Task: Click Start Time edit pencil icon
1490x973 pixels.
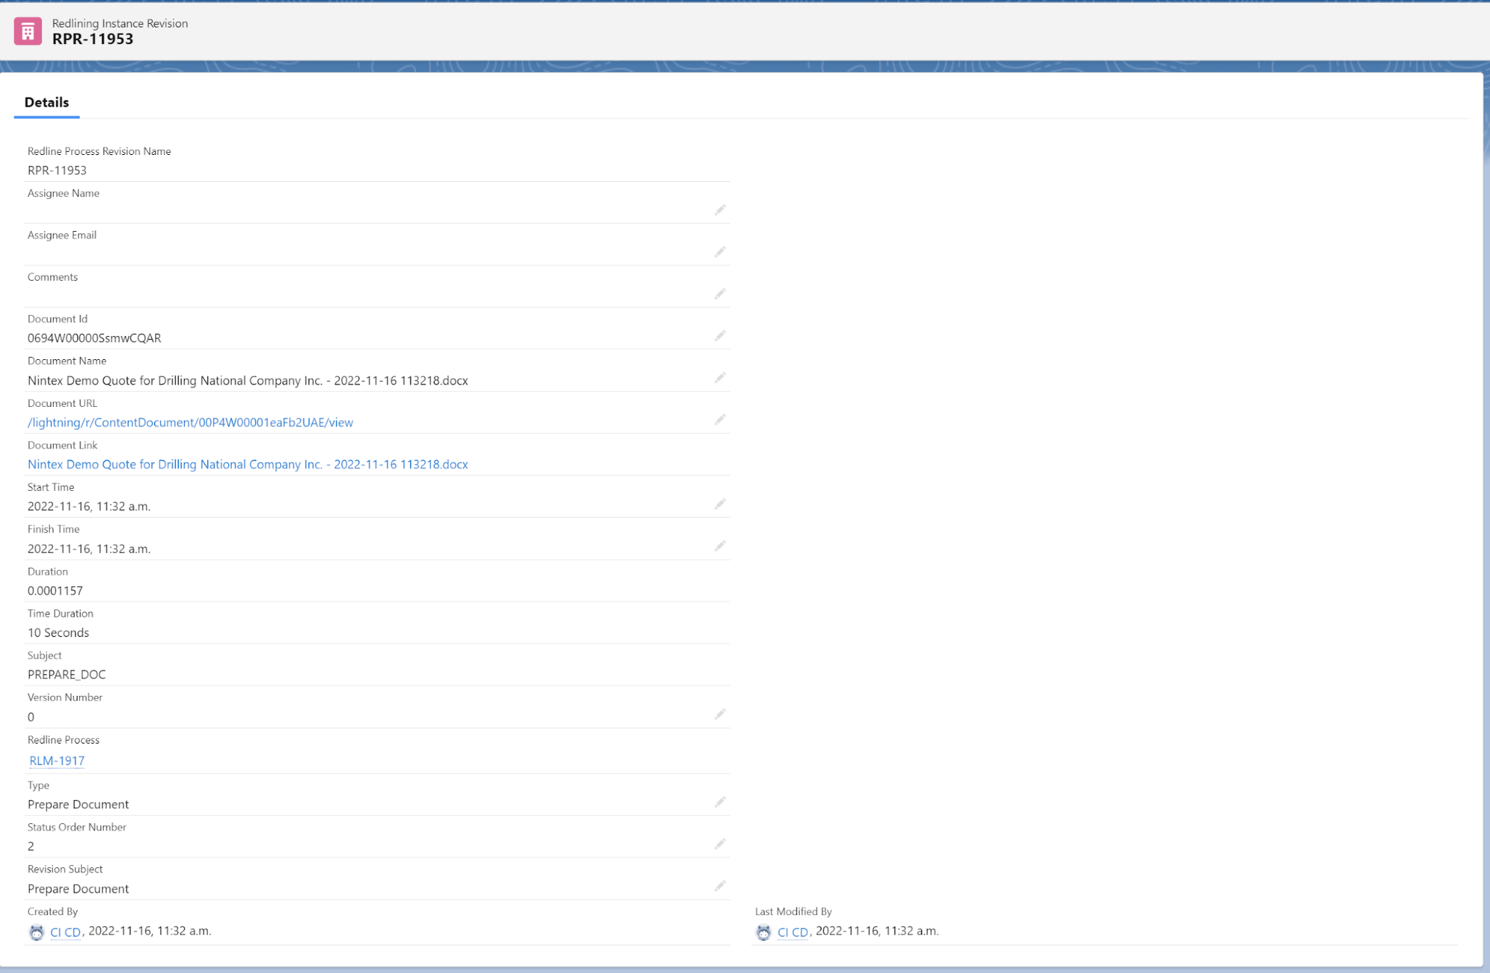Action: [719, 504]
